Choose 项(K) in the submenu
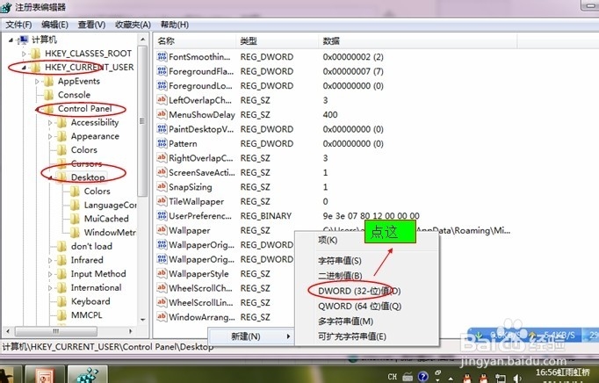This screenshot has height=383, width=599. tap(366, 240)
